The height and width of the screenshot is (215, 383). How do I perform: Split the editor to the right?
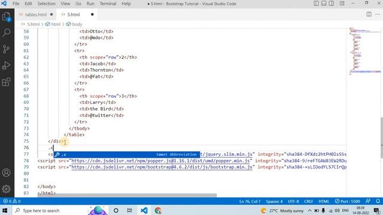(x=369, y=14)
